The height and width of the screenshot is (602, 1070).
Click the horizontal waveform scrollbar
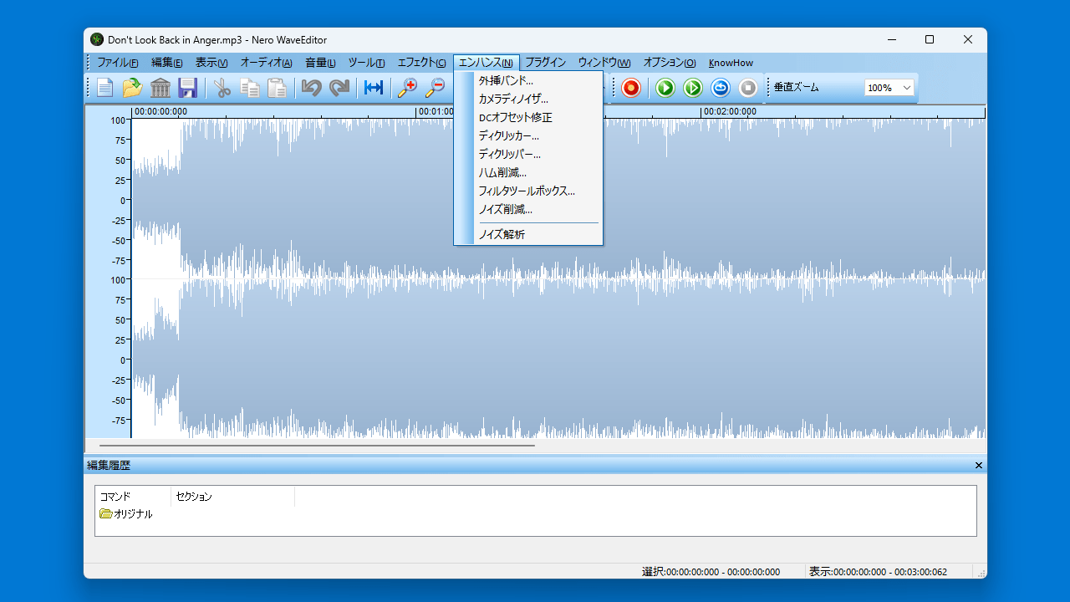pyautogui.click(x=317, y=446)
